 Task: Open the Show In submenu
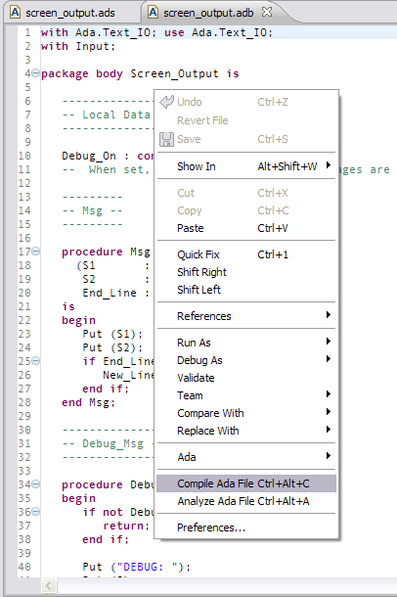pyautogui.click(x=246, y=166)
